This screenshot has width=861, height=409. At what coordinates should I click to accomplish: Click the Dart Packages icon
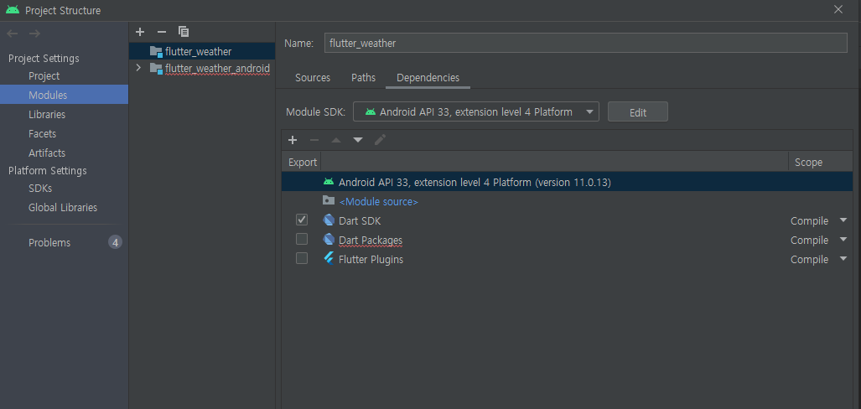329,240
